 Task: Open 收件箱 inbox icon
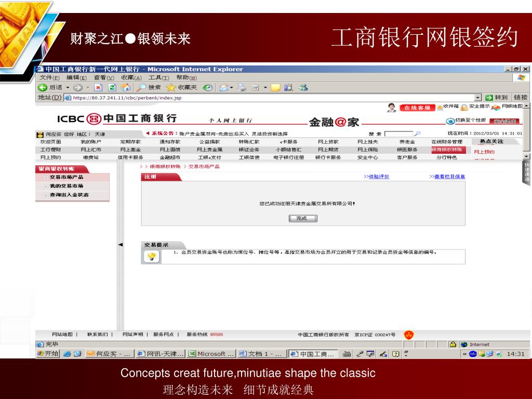(440, 108)
